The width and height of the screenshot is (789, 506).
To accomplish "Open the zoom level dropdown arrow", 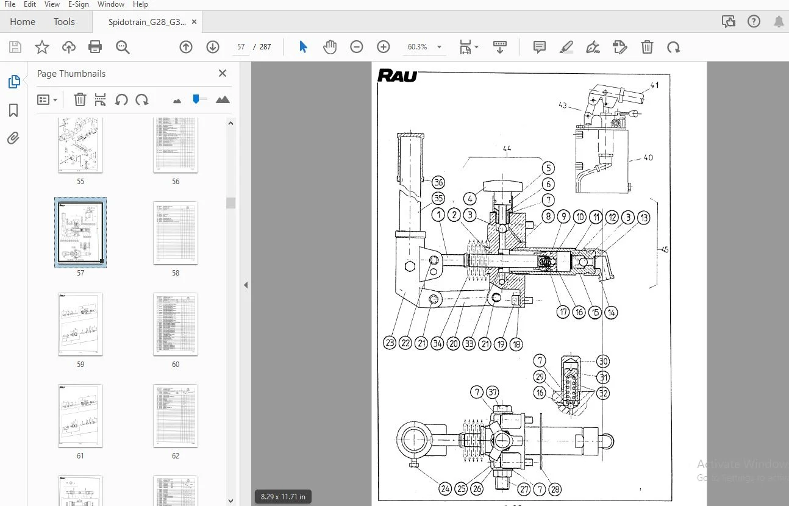I will [439, 47].
